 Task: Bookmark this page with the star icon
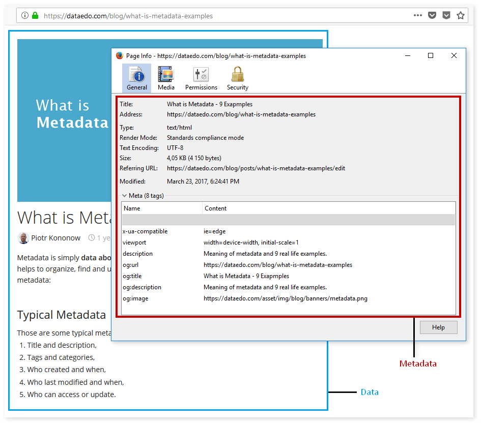460,16
